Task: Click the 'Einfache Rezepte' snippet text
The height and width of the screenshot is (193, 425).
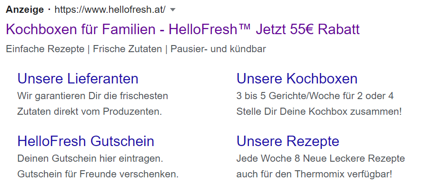Action: pyautogui.click(x=45, y=49)
